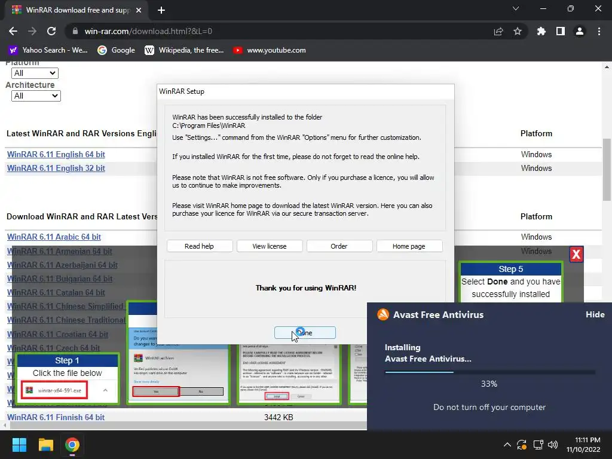This screenshot has height=459, width=612.
Task: Open WinRAR 6.11 Czech 64 bit link
Action: tap(53, 348)
